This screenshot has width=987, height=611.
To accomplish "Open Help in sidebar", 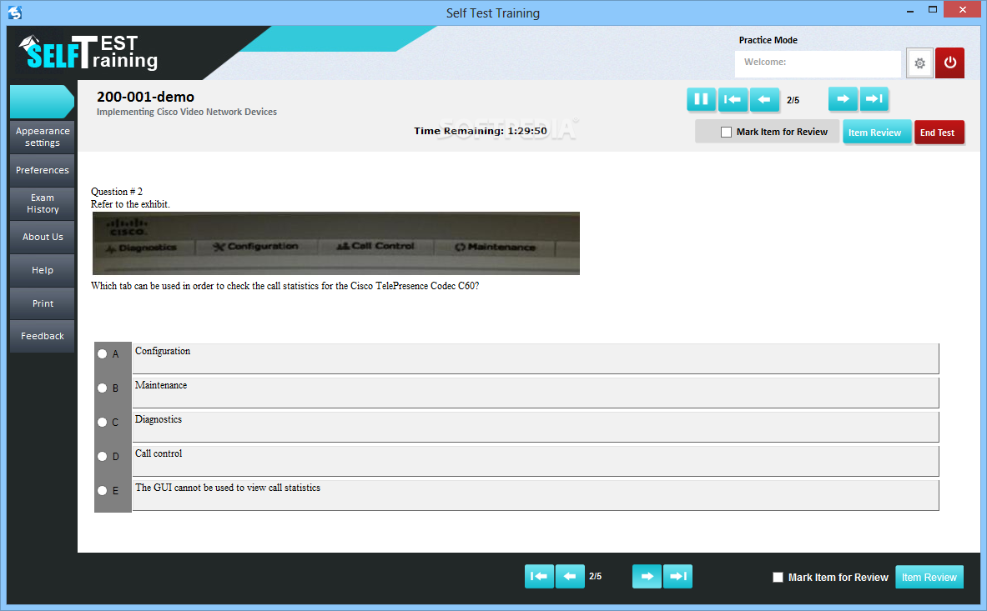I will [43, 270].
